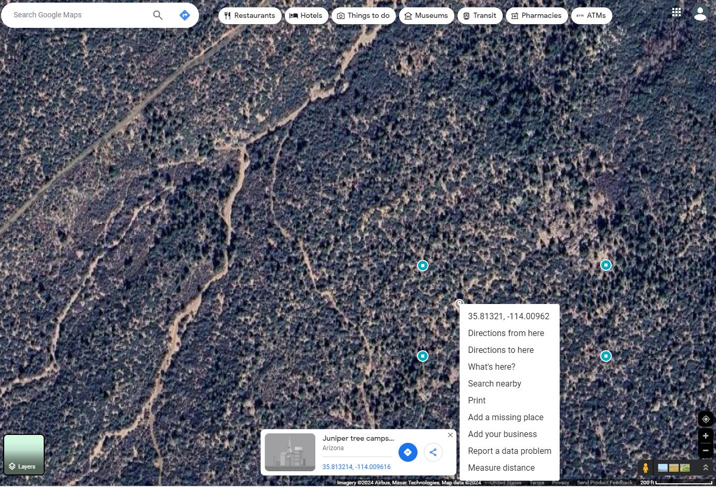Copy coordinates 35.81321, -114.00962 menu entry

click(x=509, y=316)
